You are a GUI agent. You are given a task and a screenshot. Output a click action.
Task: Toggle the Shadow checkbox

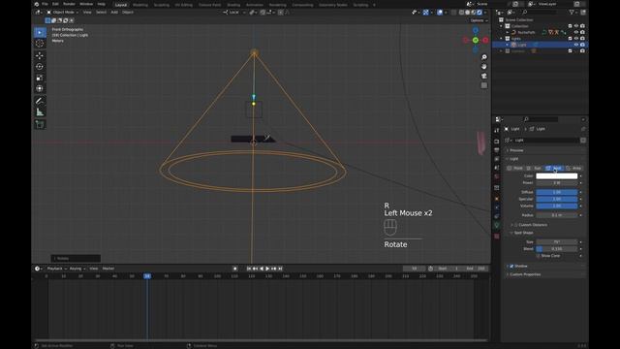tap(511, 266)
